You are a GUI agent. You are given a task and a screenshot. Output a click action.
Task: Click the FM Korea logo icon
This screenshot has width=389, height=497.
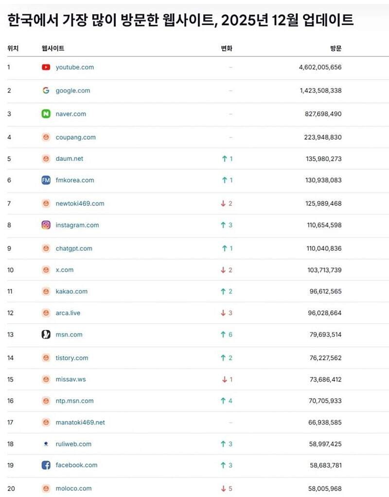(x=46, y=180)
